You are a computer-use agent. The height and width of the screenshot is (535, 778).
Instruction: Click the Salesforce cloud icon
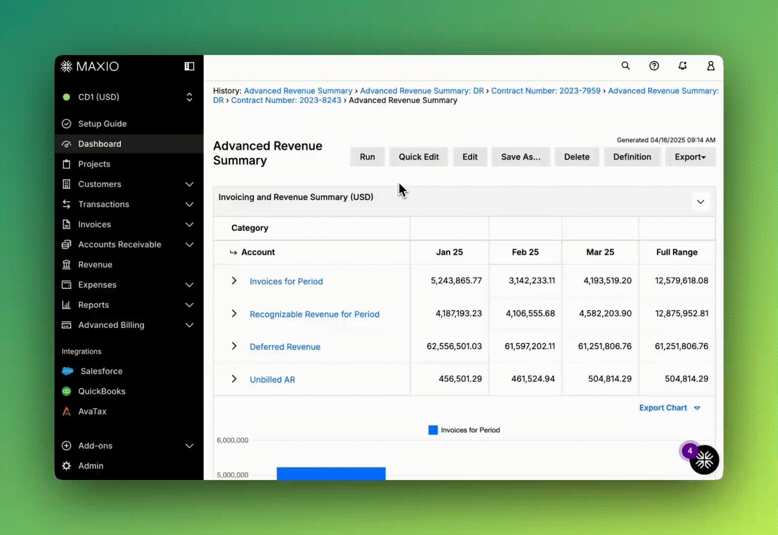pyautogui.click(x=67, y=371)
